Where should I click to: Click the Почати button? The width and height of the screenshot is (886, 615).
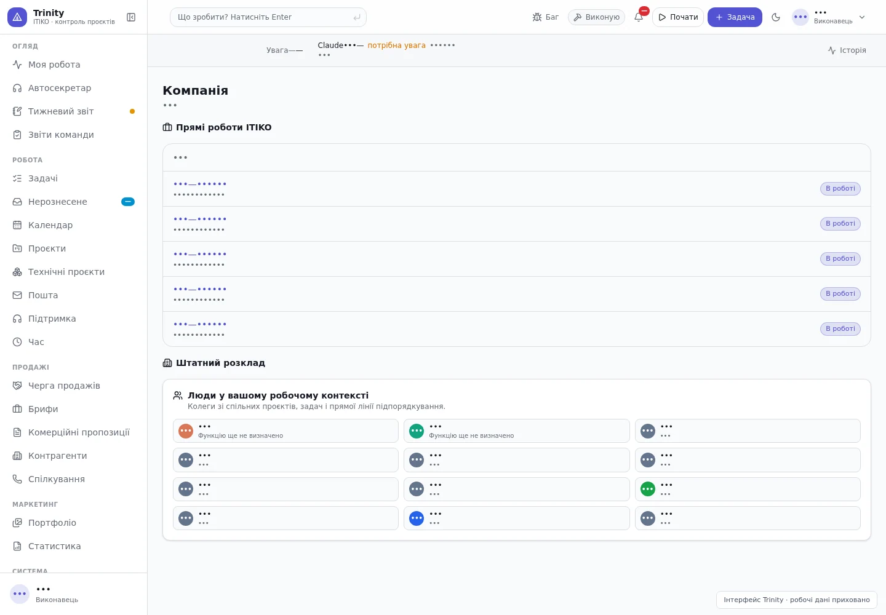click(x=678, y=17)
